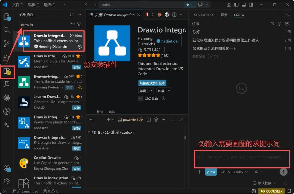Open Run and Debug view
The width and height of the screenshot is (294, 194).
pyautogui.click(x=7, y=57)
